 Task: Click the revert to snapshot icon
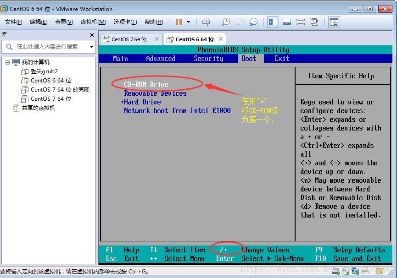pyautogui.click(x=240, y=22)
